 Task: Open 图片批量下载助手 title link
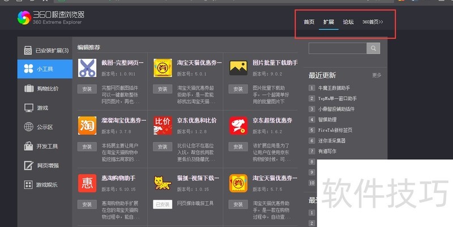[275, 63]
